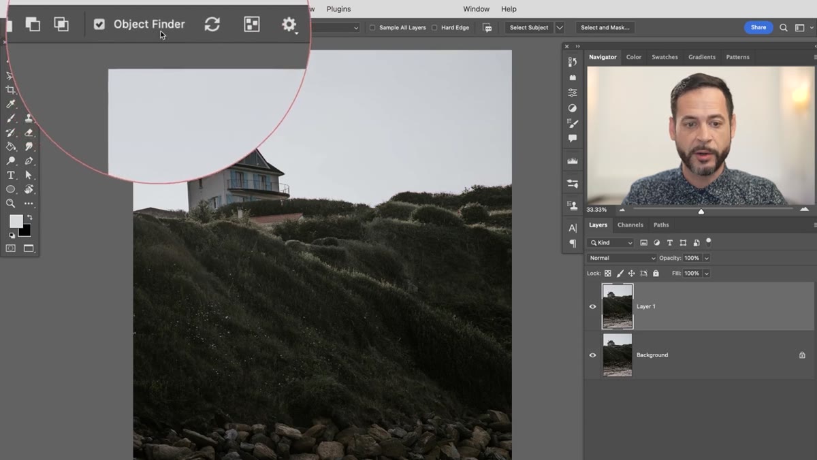817x460 pixels.
Task: Switch to the Channels tab
Action: coord(630,225)
